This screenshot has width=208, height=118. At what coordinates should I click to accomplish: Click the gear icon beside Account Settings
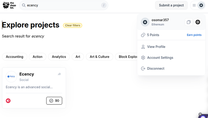pos(143,58)
